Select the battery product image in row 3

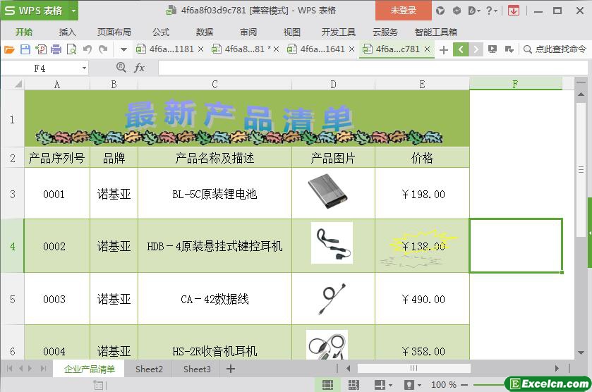coord(329,192)
